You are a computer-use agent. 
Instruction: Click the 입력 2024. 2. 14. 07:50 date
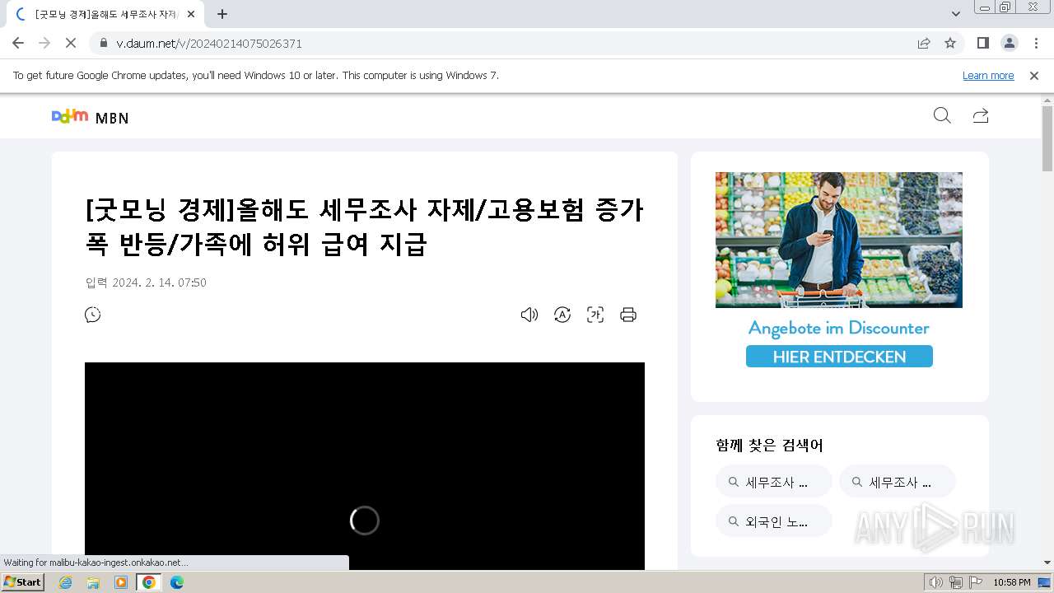146,282
